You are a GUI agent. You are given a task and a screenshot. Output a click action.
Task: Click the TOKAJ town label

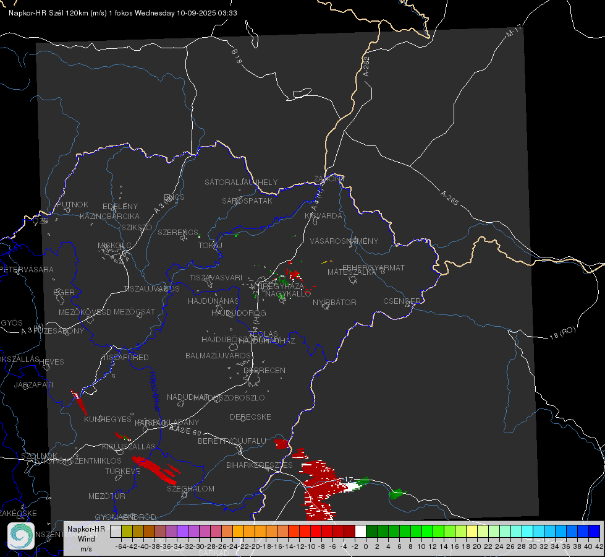(x=210, y=246)
